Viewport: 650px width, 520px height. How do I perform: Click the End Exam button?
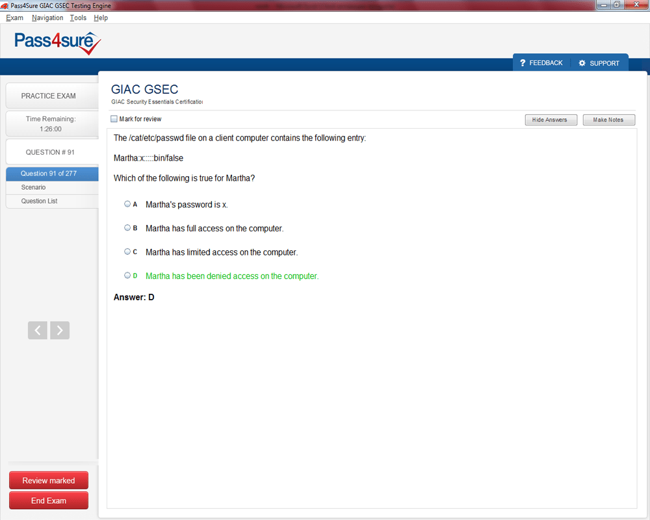click(x=49, y=500)
